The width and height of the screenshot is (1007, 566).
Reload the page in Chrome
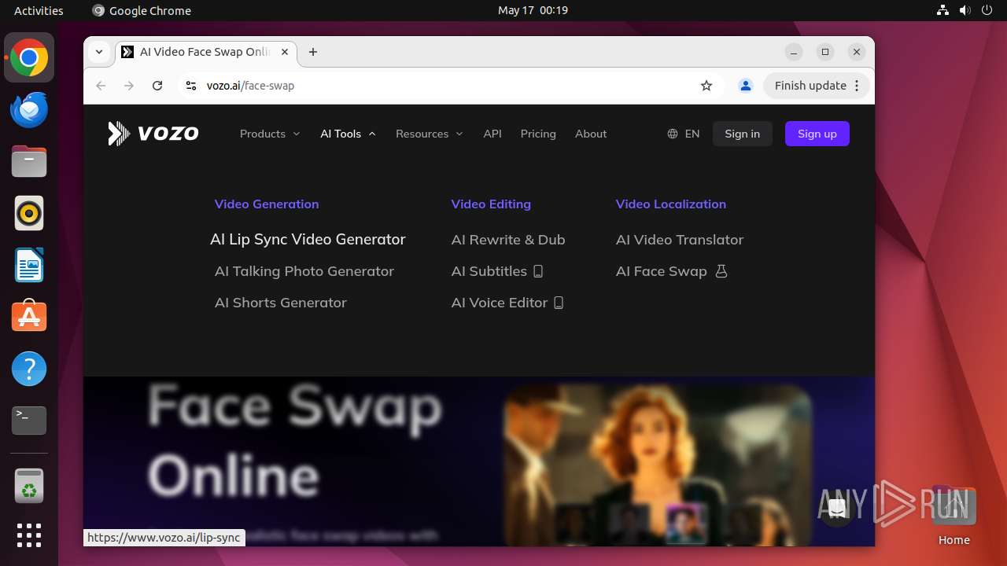[x=157, y=86]
